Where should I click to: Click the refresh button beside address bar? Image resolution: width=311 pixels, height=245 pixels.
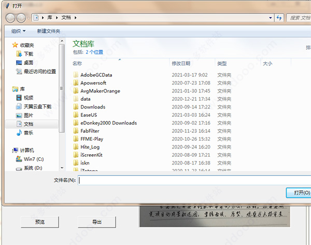pyautogui.click(x=279, y=18)
